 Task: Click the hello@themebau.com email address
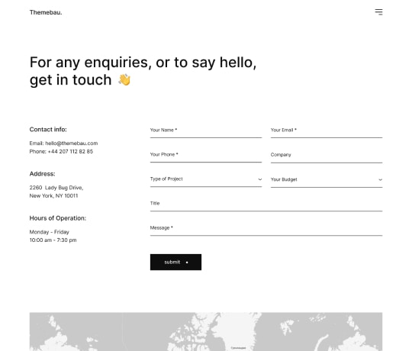72,143
